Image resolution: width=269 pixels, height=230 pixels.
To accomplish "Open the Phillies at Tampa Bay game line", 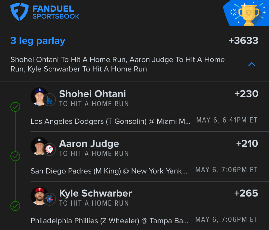I will (109, 221).
